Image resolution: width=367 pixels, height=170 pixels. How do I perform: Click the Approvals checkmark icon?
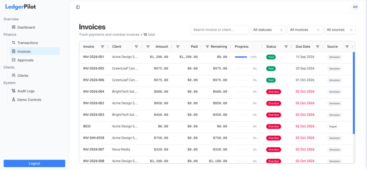(x=14, y=60)
